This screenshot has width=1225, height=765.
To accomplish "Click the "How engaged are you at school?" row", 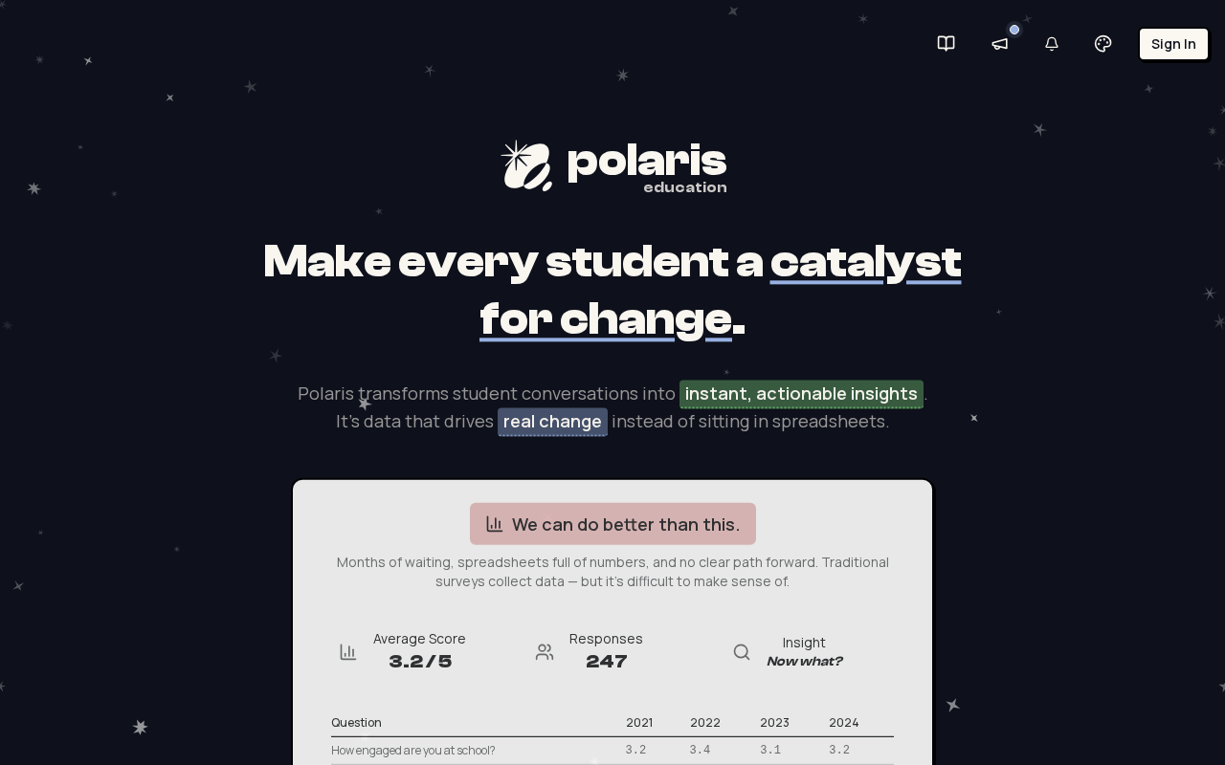I will coord(413,751).
